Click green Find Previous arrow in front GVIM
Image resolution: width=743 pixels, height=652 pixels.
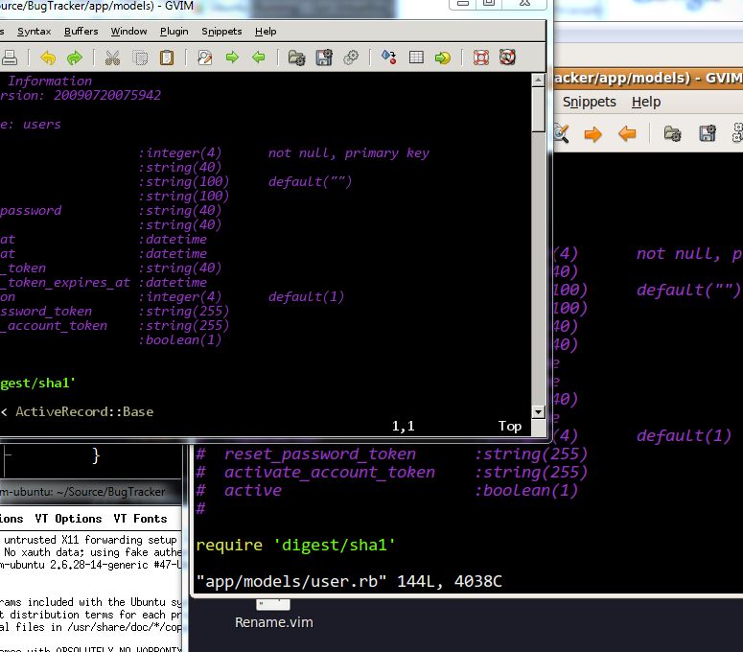tap(259, 58)
